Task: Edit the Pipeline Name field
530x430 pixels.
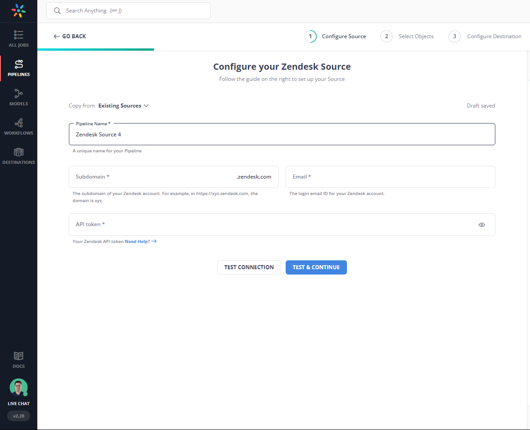Action: (282, 135)
